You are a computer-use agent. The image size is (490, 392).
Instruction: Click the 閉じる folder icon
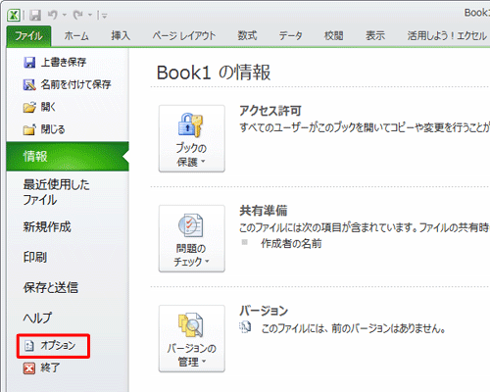[29, 129]
